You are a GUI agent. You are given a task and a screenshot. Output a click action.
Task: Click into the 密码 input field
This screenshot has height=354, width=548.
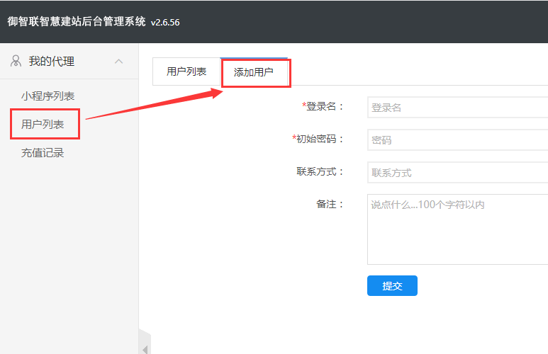[x=457, y=140]
